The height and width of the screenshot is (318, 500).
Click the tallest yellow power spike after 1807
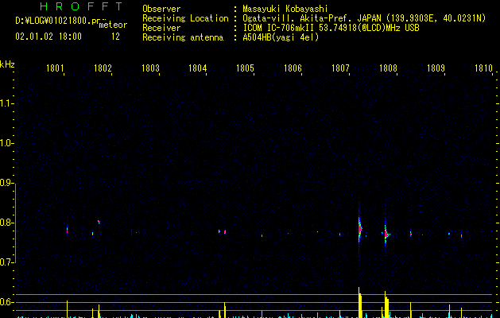click(359, 302)
